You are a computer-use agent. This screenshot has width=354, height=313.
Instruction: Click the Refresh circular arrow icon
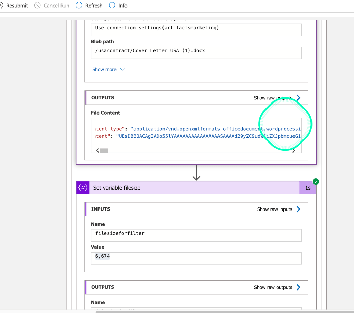[79, 6]
